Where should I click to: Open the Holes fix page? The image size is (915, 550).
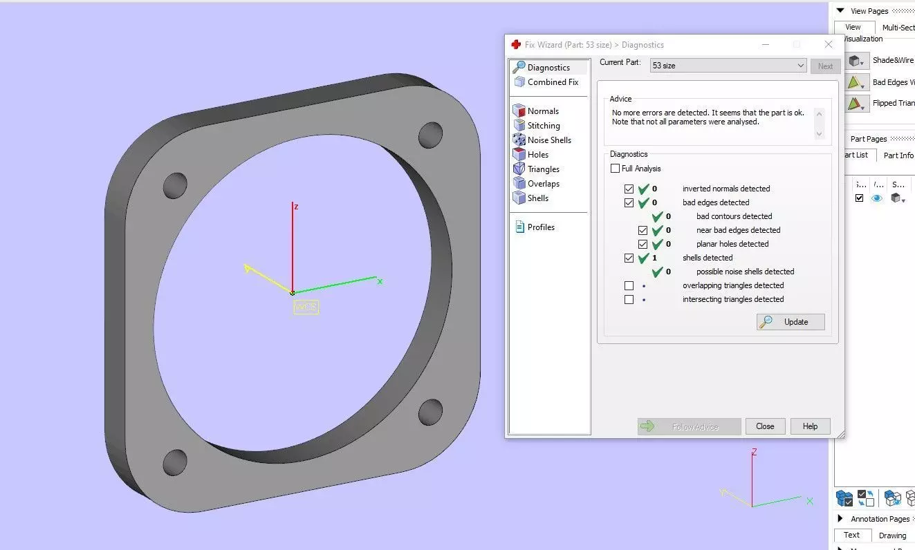pos(531,154)
